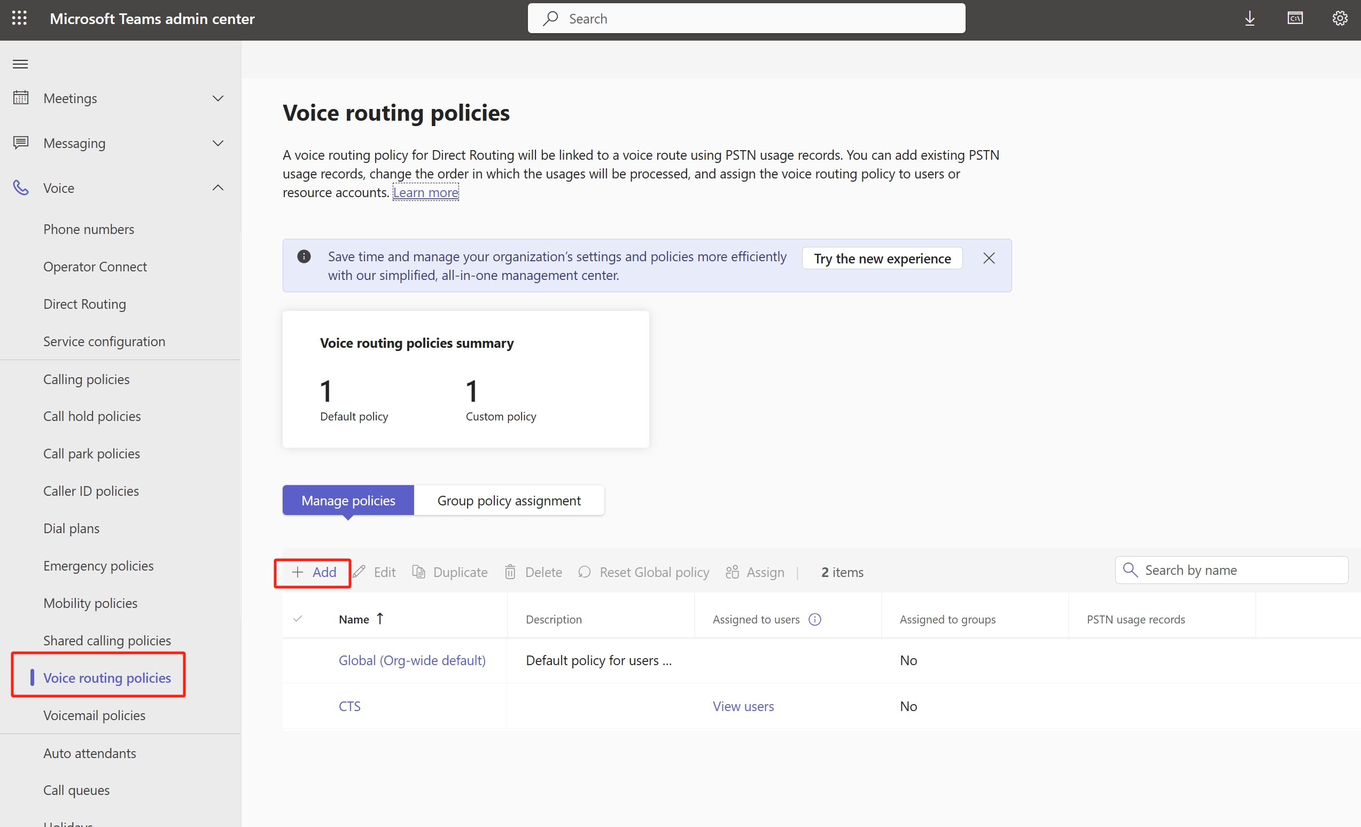Open Shared calling policies page

pyautogui.click(x=107, y=641)
